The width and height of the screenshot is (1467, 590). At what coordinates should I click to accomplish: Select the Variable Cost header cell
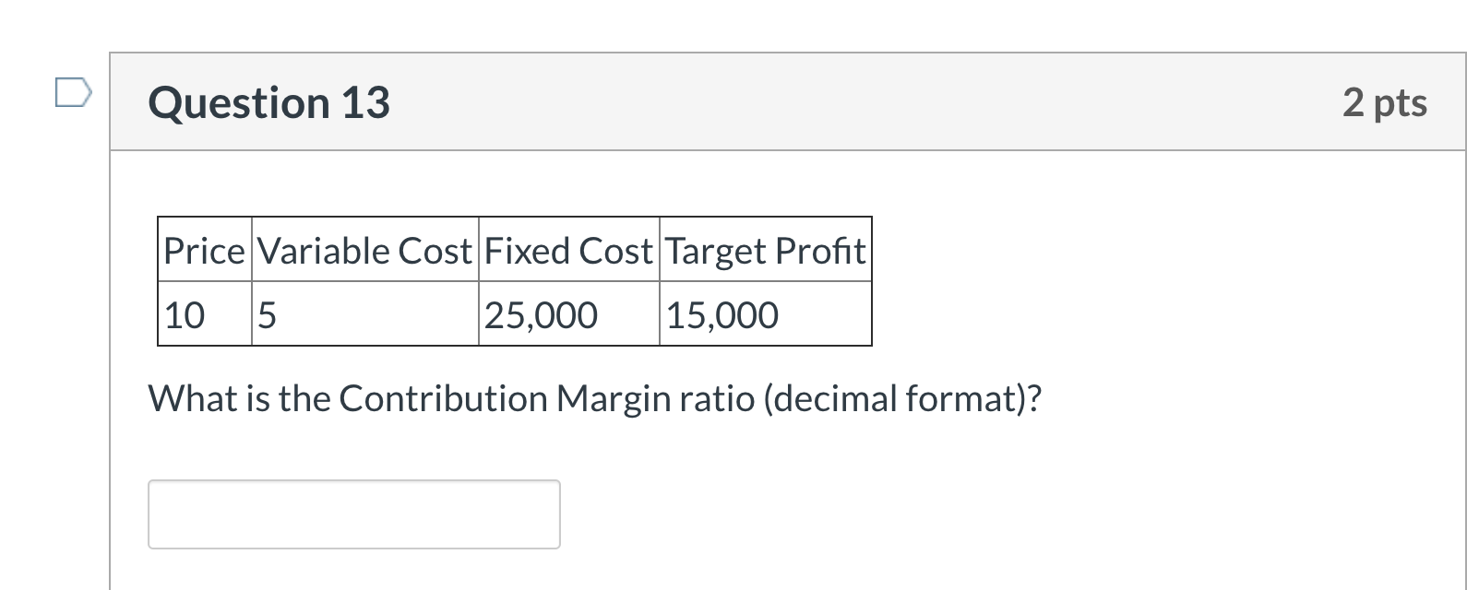[x=364, y=249]
